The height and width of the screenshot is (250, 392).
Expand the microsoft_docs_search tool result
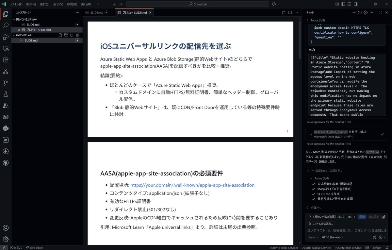tap(311, 134)
